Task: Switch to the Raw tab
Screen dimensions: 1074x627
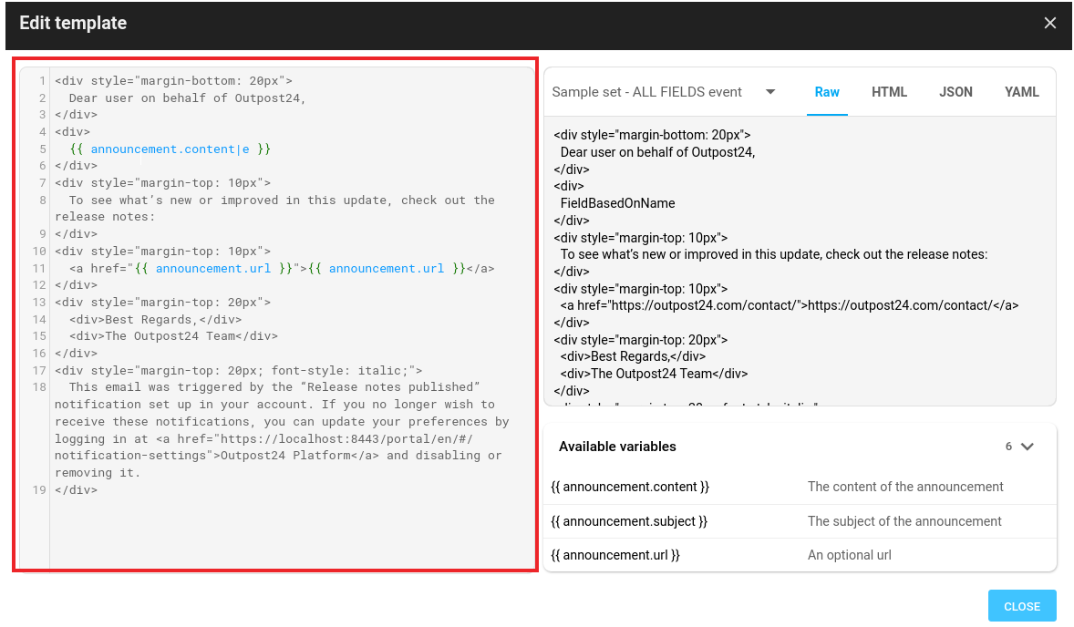Action: point(827,92)
